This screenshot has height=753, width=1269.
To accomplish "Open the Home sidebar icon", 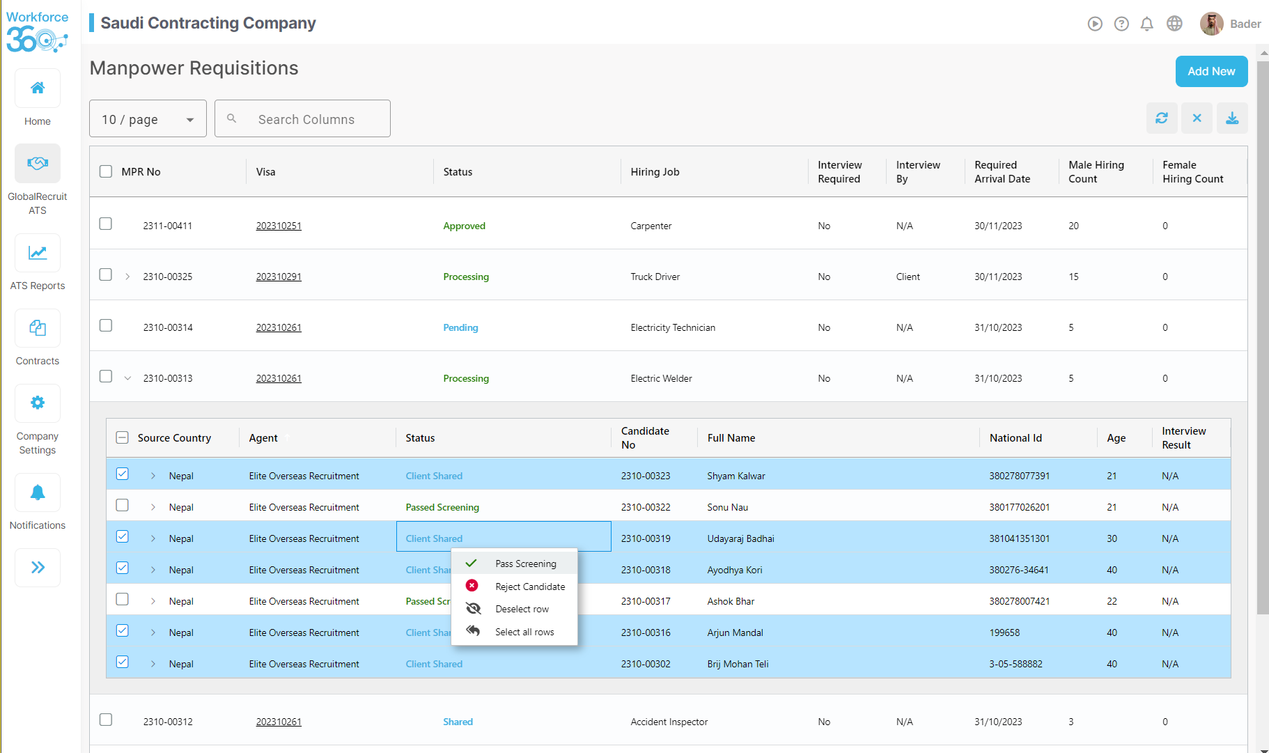I will point(38,88).
